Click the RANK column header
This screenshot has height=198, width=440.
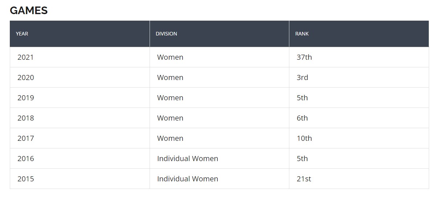(x=302, y=34)
